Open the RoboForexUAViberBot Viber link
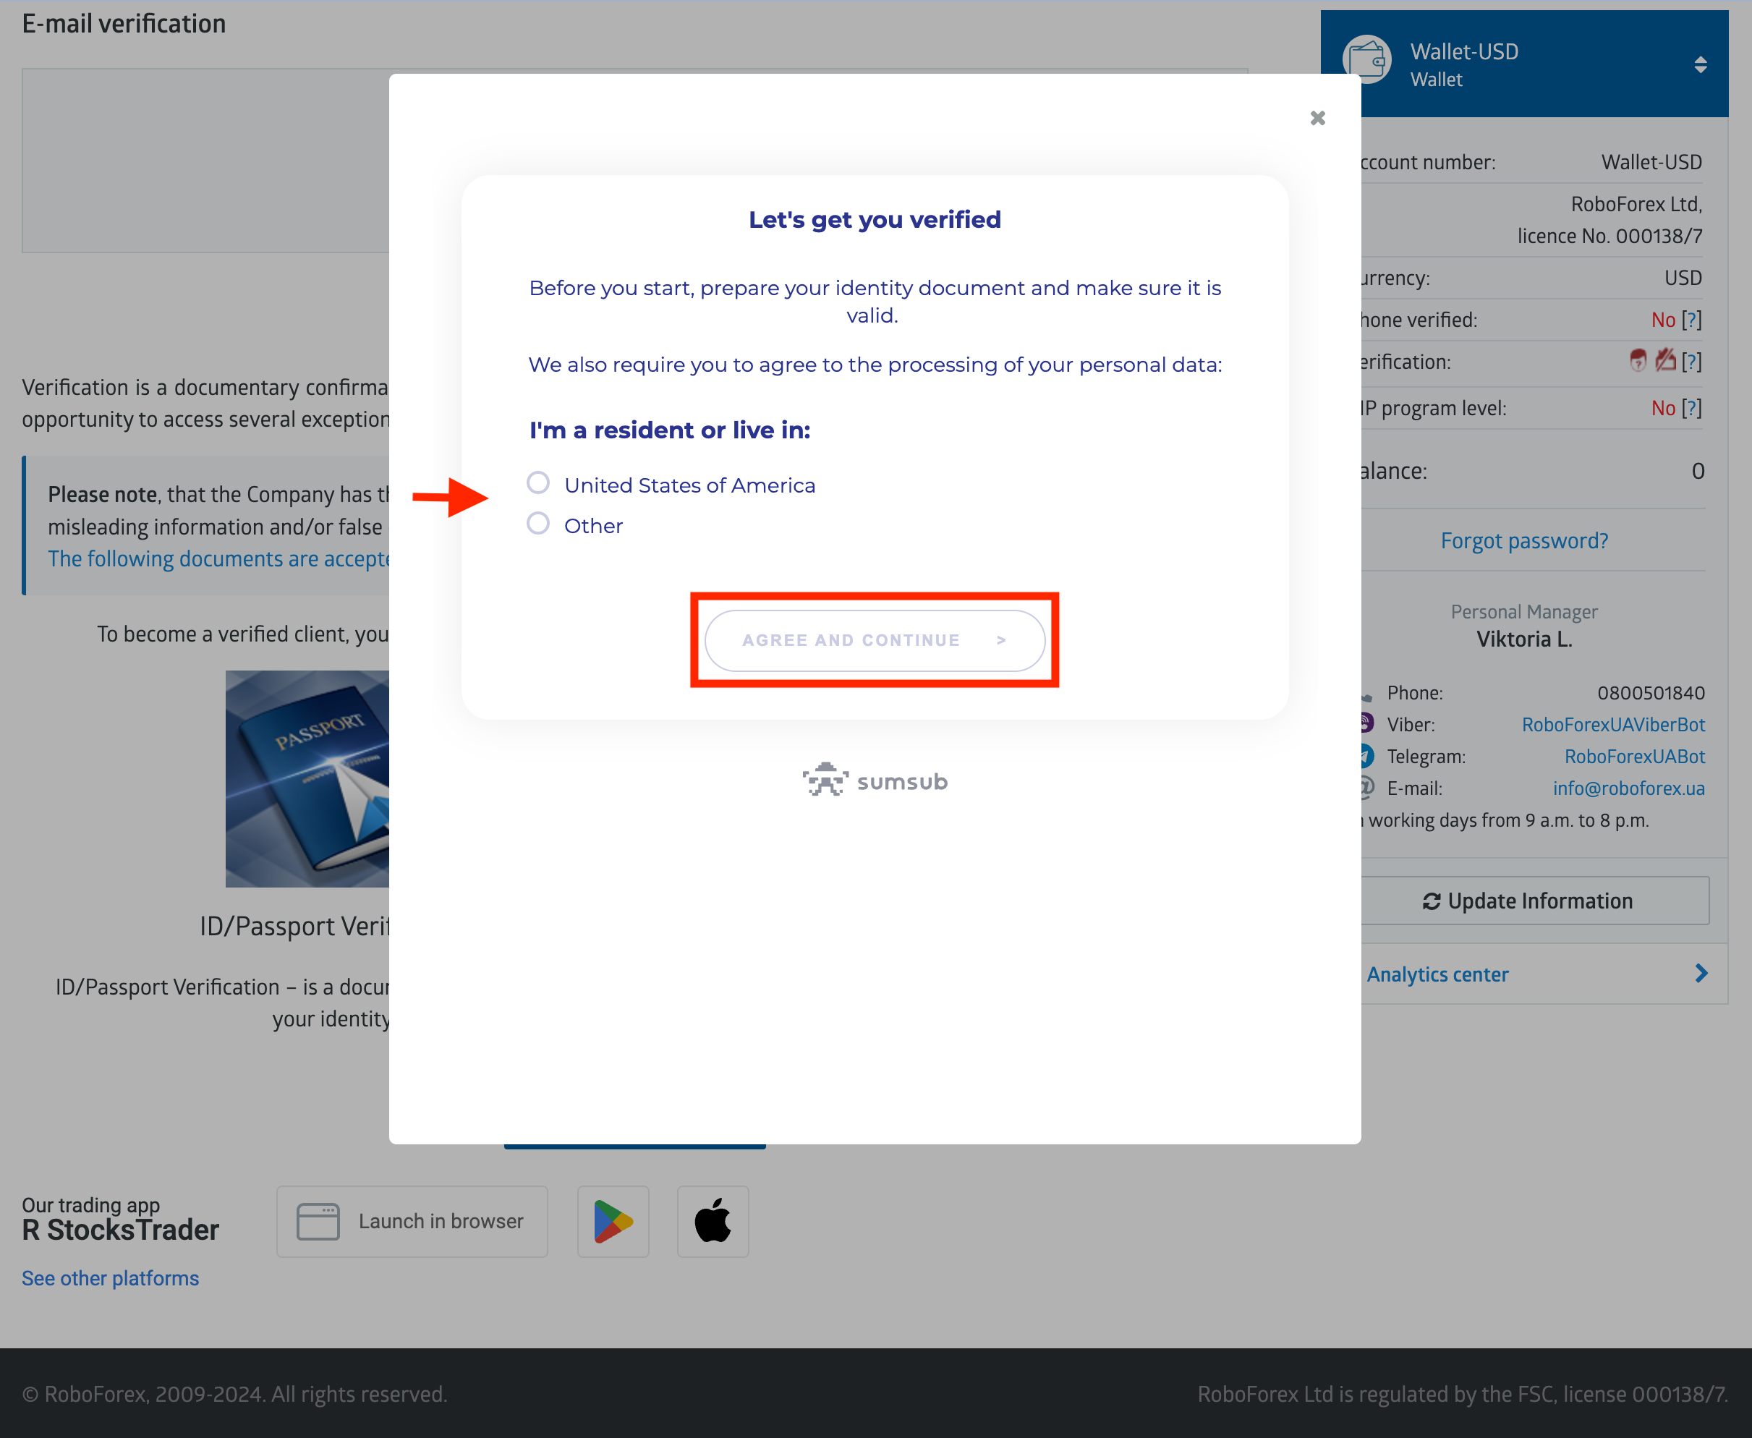Image resolution: width=1752 pixels, height=1438 pixels. (1613, 725)
